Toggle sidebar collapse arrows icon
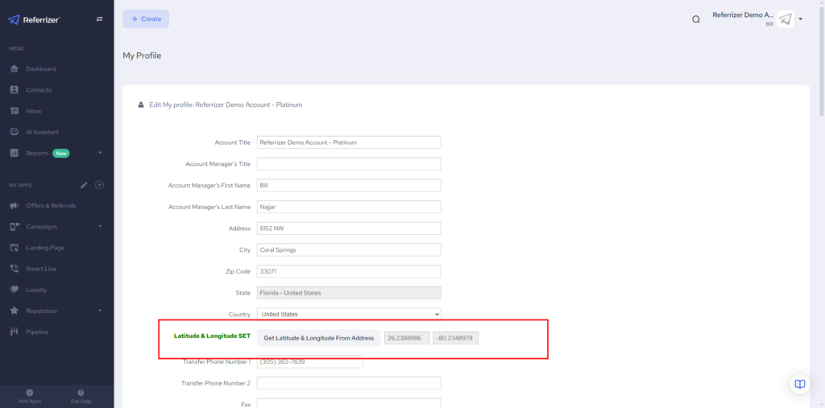This screenshot has width=825, height=408. (x=99, y=19)
